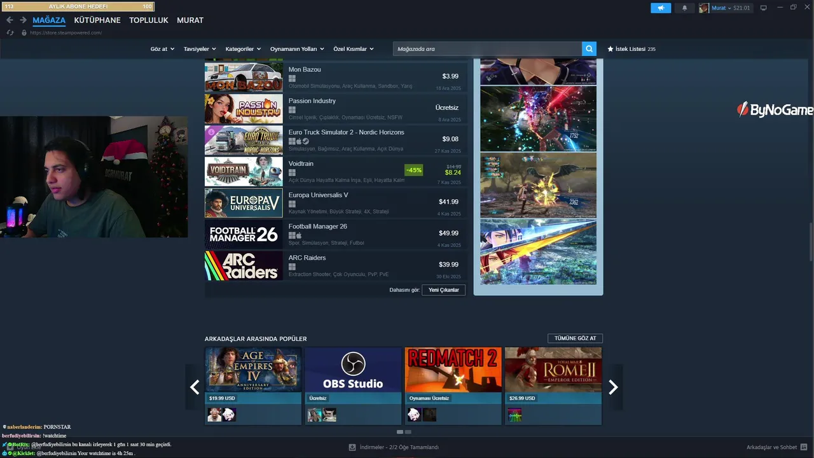Image resolution: width=814 pixels, height=458 pixels.
Task: Click the dragon battle preview screenshot
Action: coord(538,186)
